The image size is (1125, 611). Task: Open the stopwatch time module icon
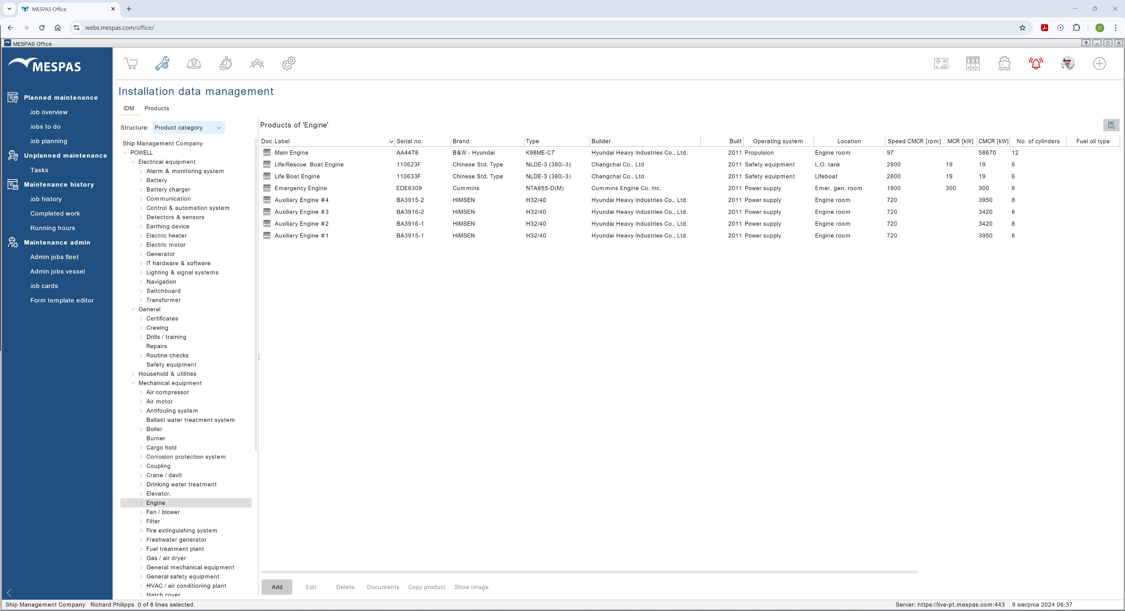point(226,64)
